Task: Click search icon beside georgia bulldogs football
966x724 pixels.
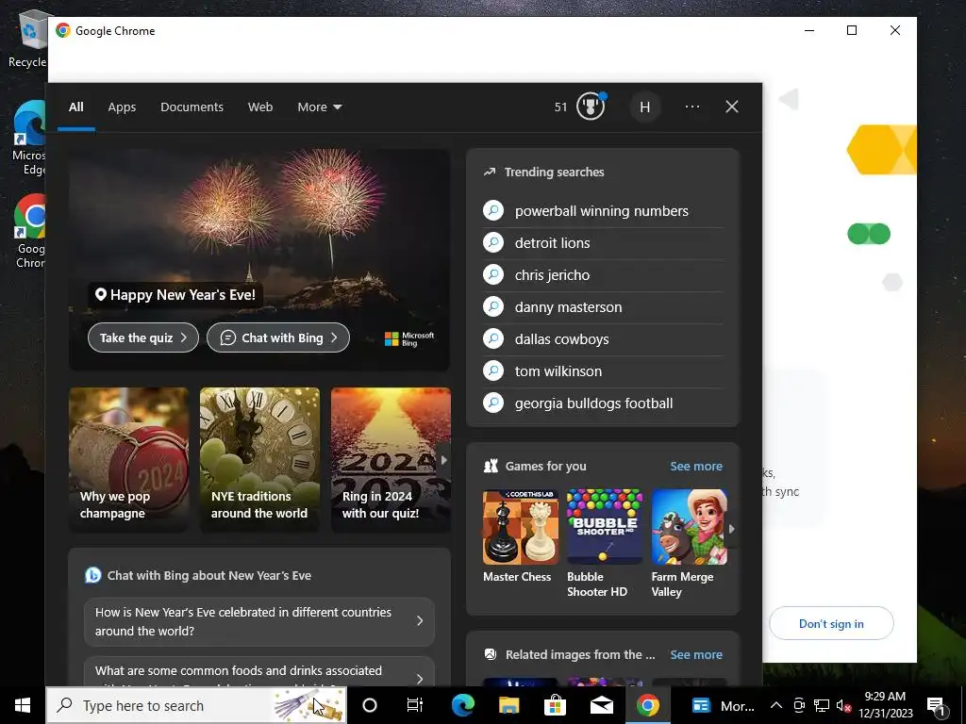Action: pos(493,403)
